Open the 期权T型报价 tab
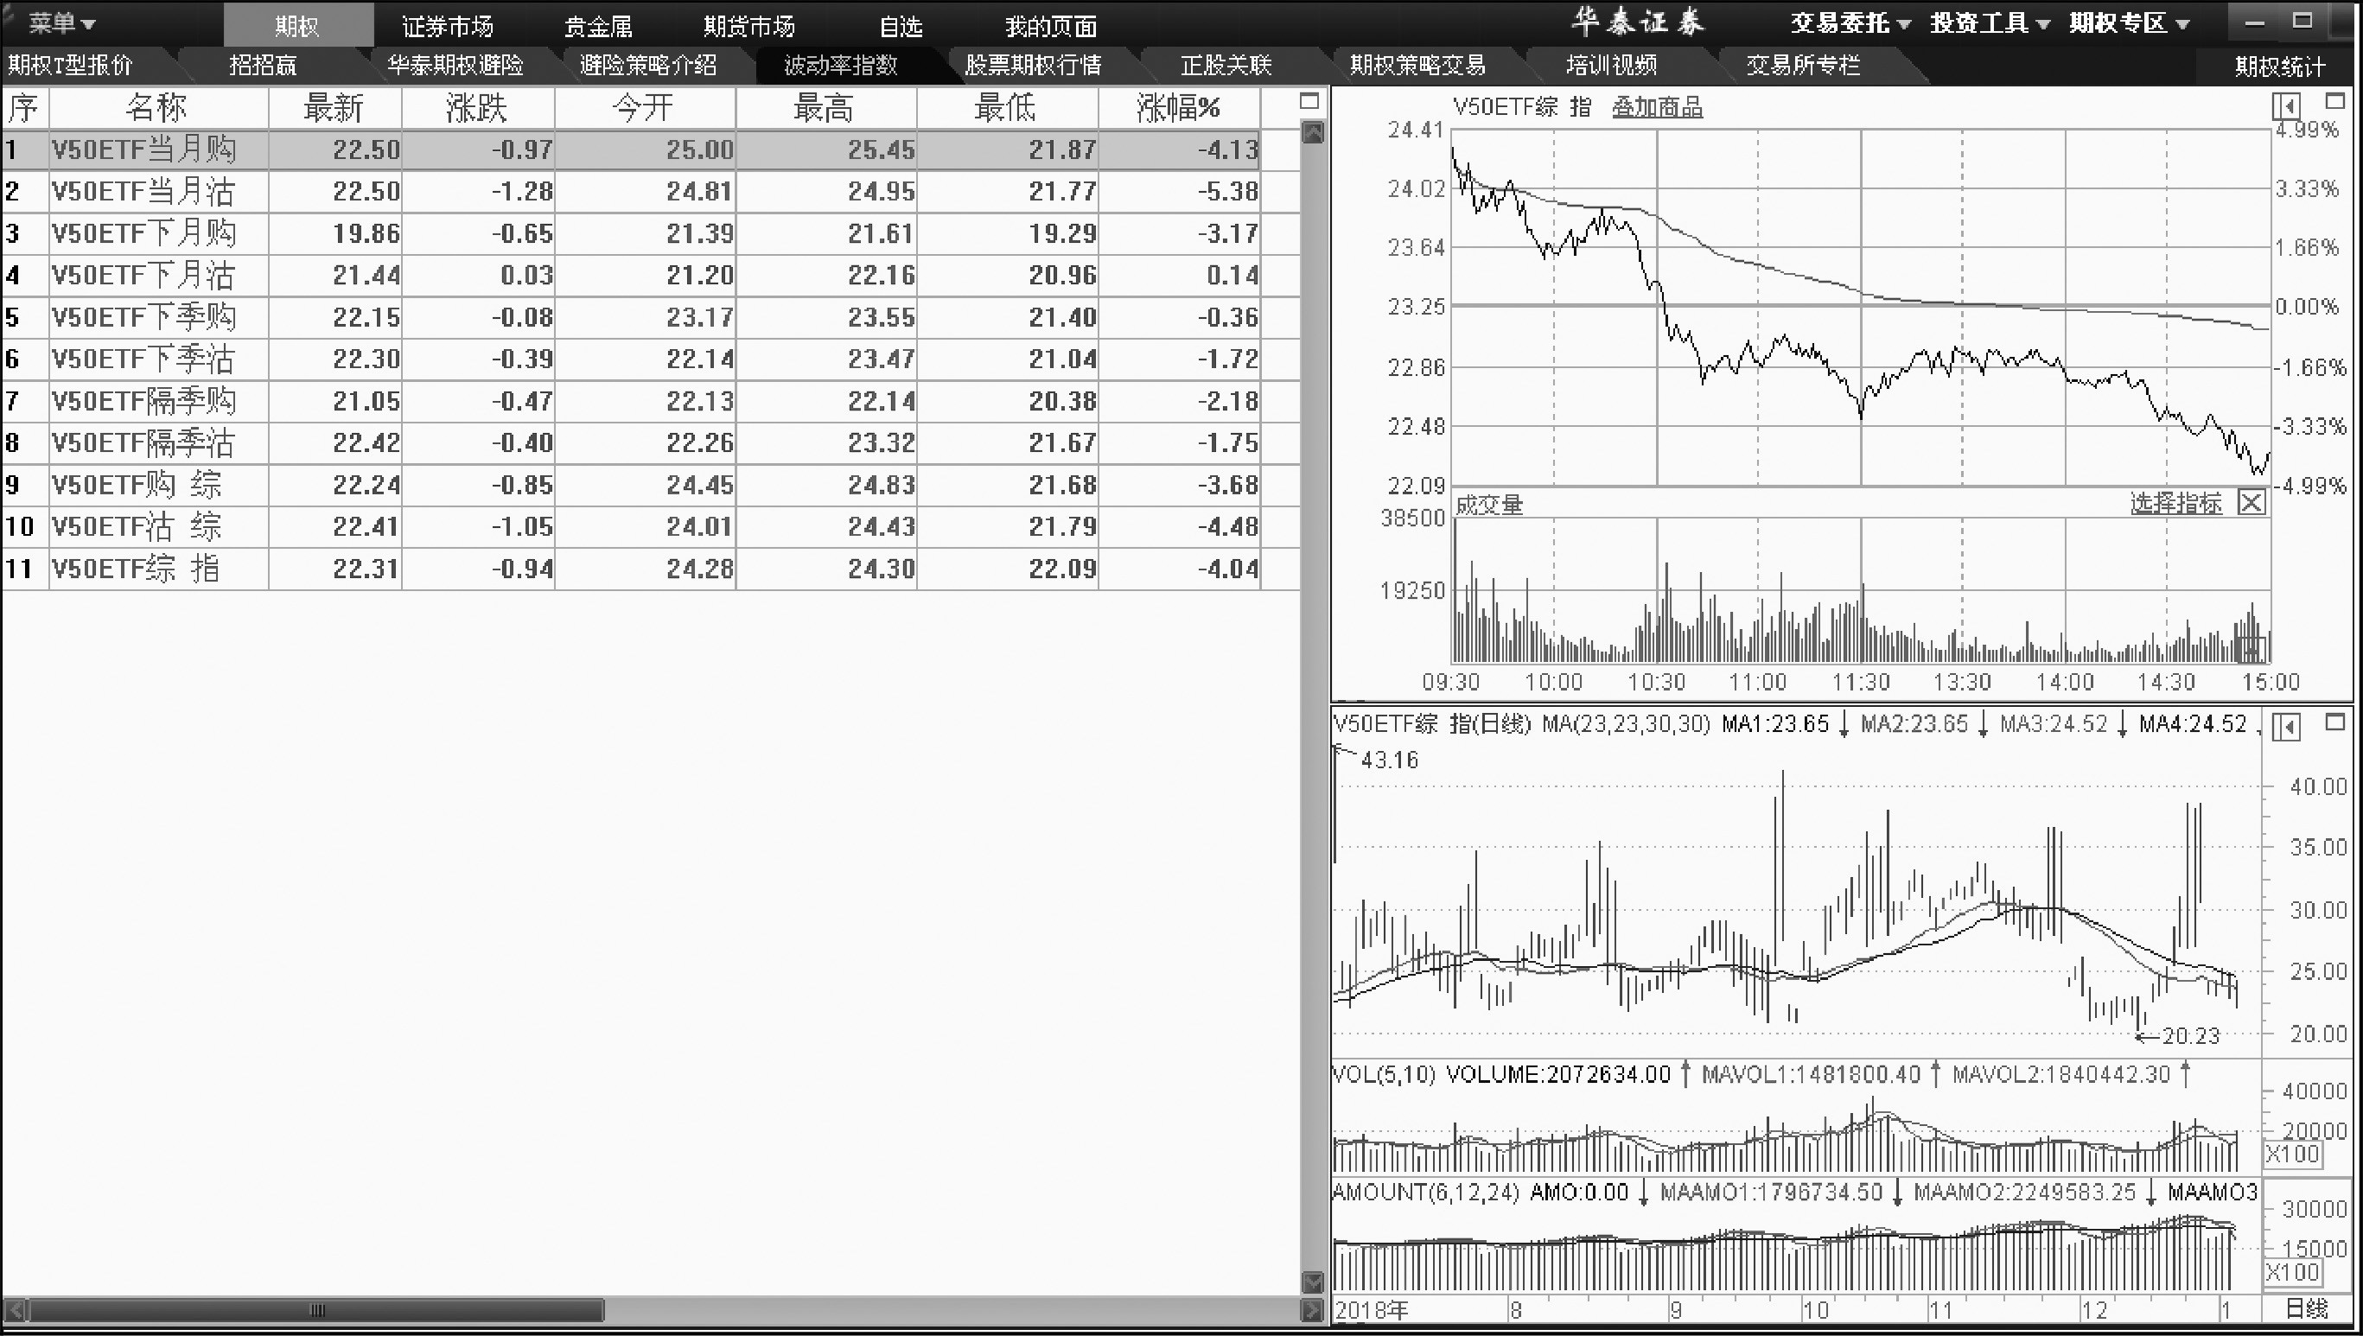 coord(71,65)
